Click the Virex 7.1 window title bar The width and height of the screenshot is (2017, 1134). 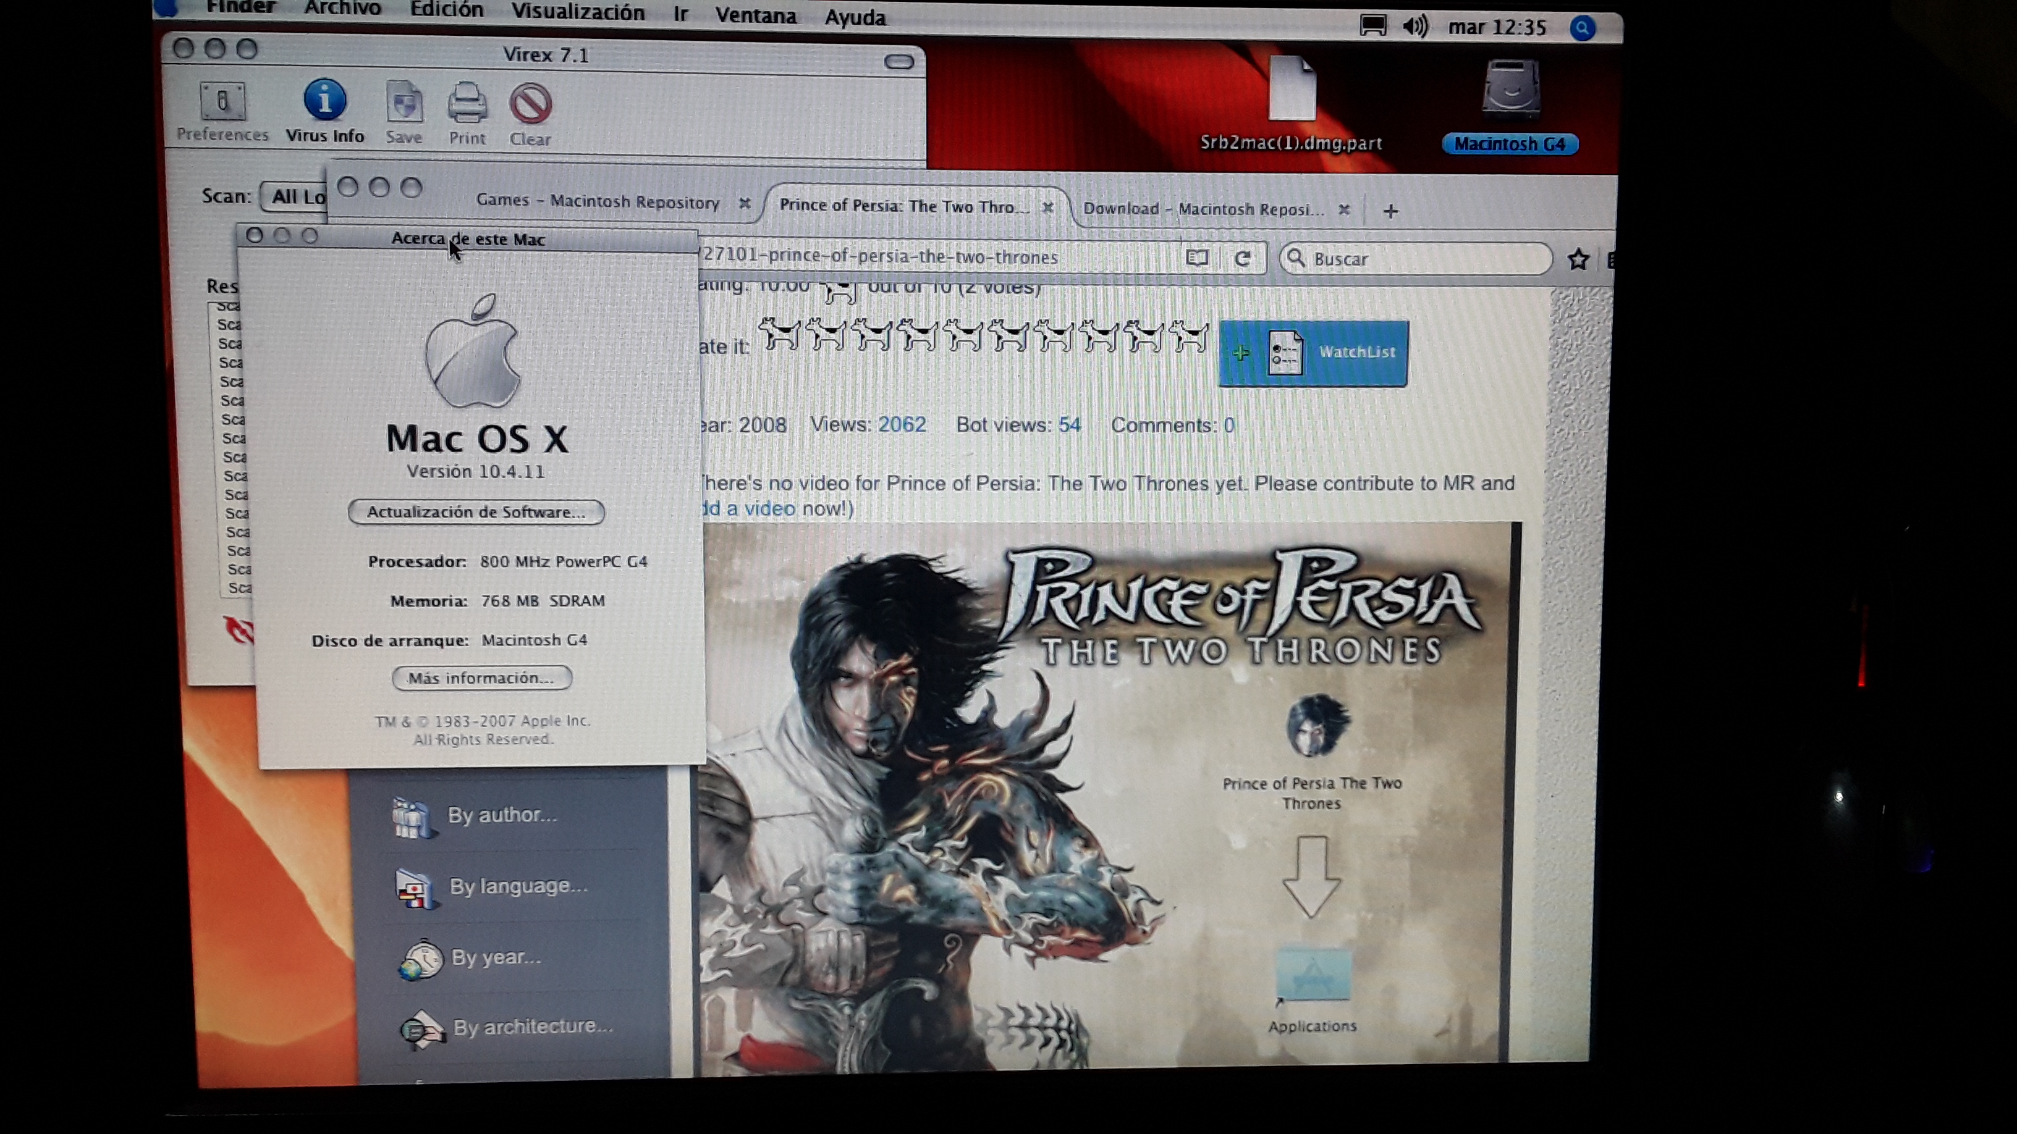tap(546, 55)
